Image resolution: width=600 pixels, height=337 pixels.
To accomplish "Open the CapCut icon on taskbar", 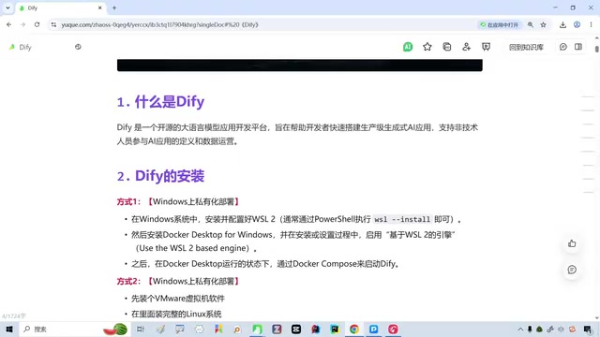I will point(296,329).
